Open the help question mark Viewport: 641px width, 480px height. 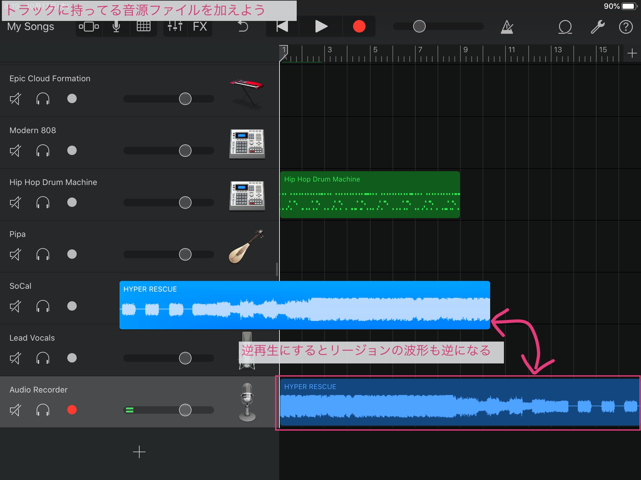coord(626,27)
